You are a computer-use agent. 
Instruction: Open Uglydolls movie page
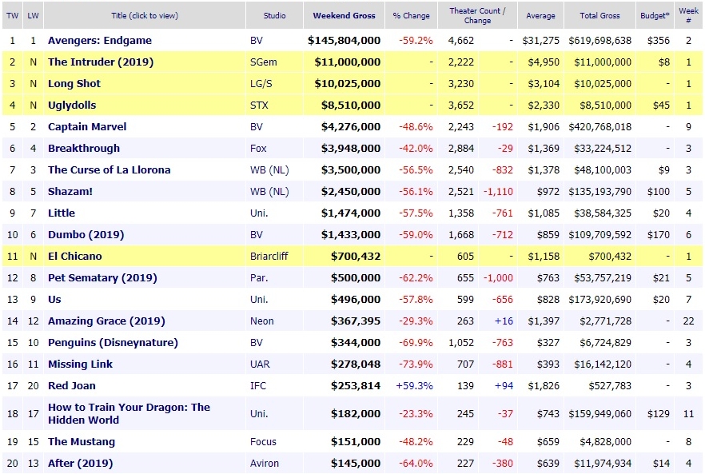tap(72, 106)
